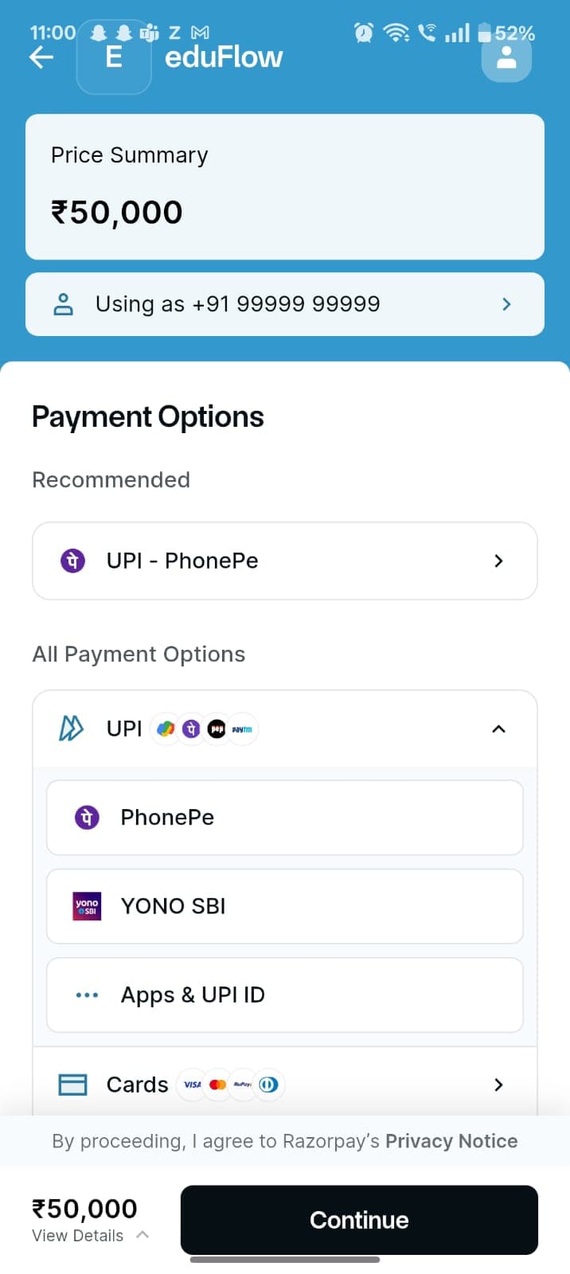Expand the Cards payment option
The image size is (570, 1274).
click(x=498, y=1084)
